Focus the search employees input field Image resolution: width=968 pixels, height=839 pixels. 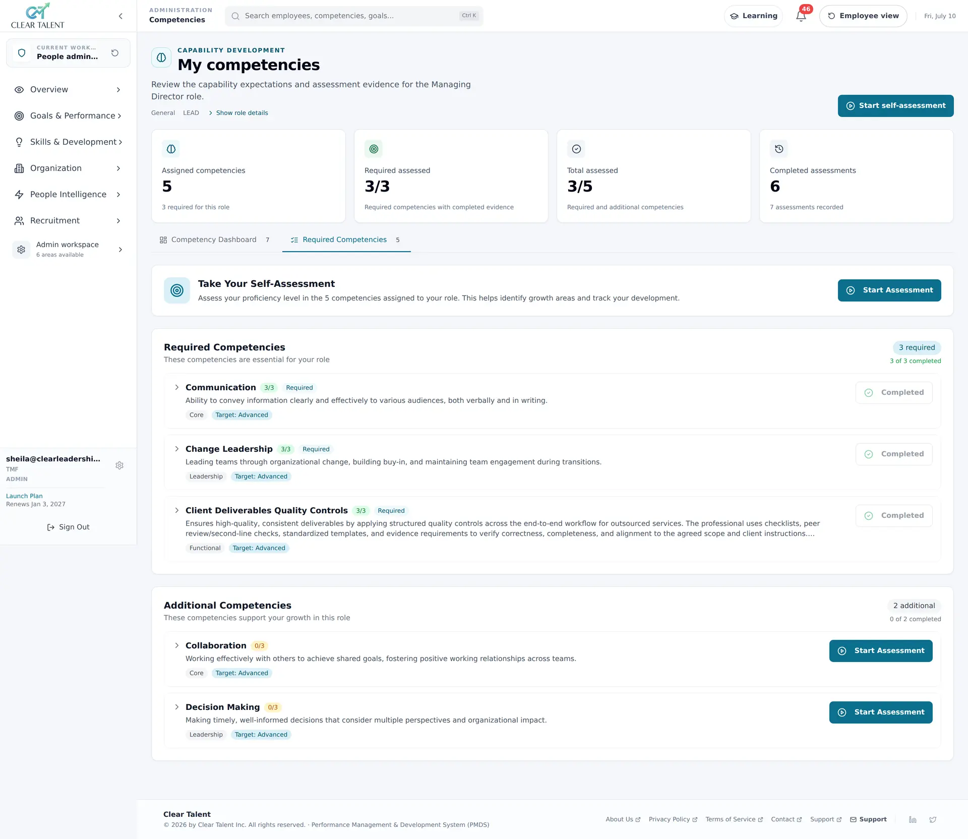point(354,16)
